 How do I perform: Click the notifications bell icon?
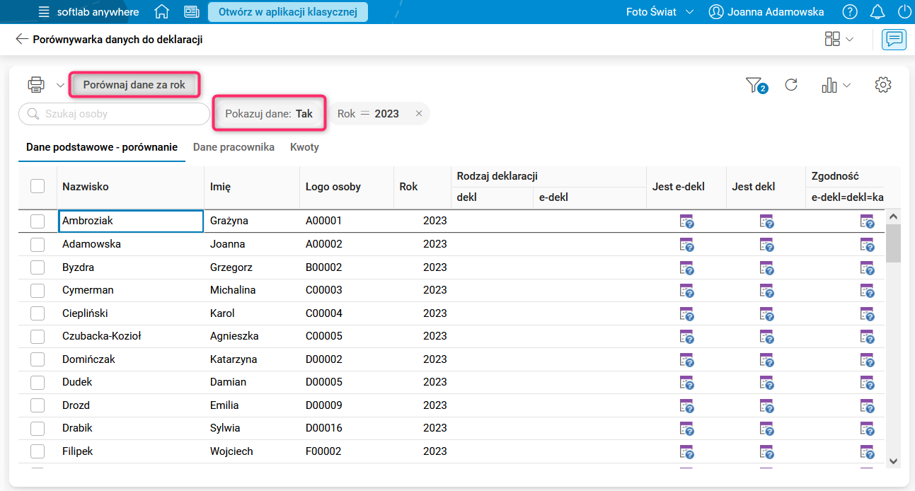pyautogui.click(x=877, y=12)
